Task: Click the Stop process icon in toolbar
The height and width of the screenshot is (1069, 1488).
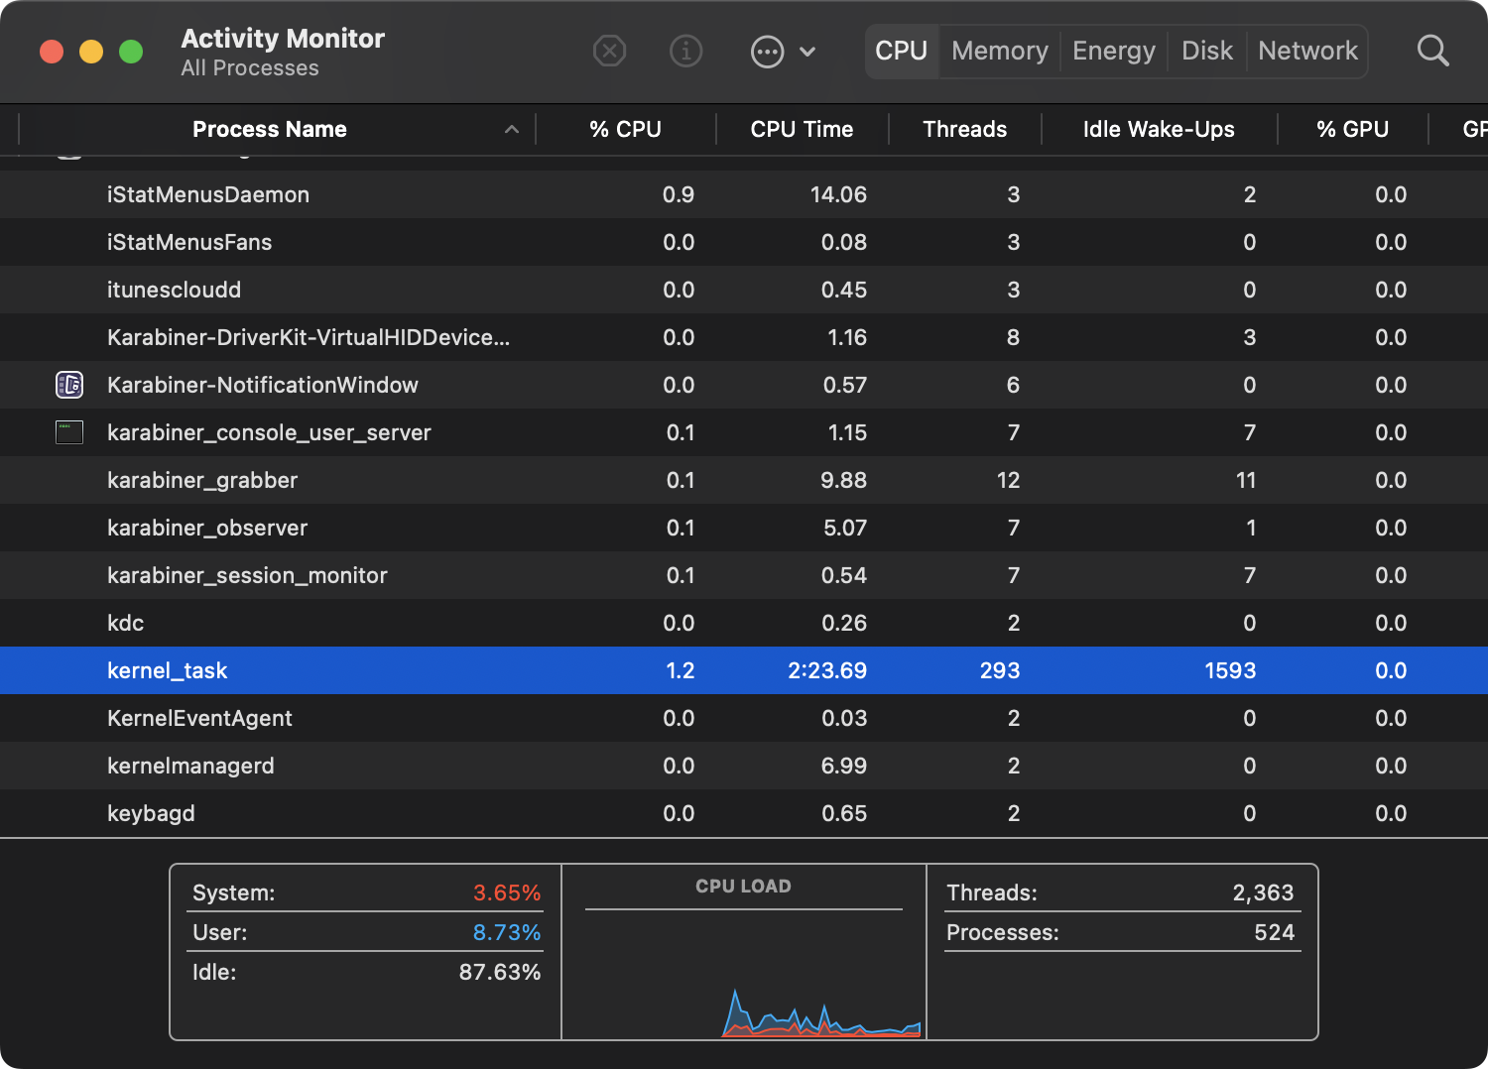Action: coord(609,51)
